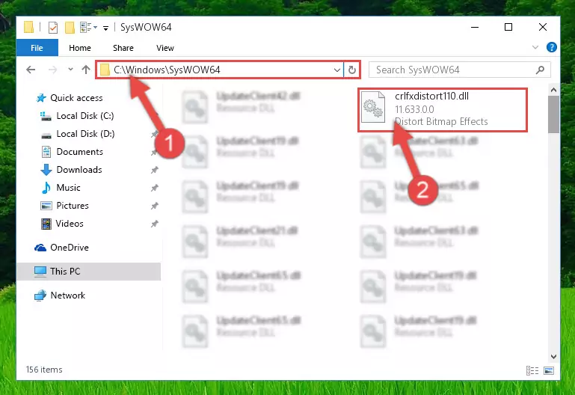575x395 pixels.
Task: Click the pin icon next to Pictures
Action: pos(154,206)
